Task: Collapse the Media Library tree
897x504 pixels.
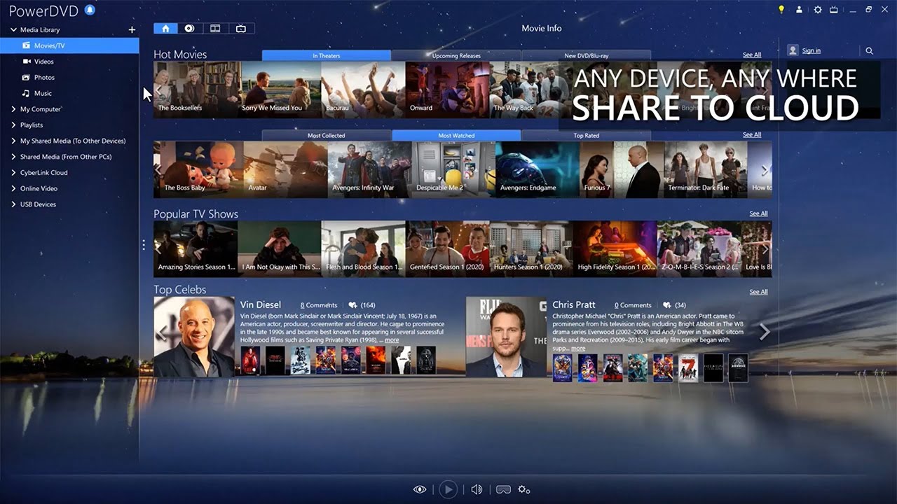Action: click(13, 30)
